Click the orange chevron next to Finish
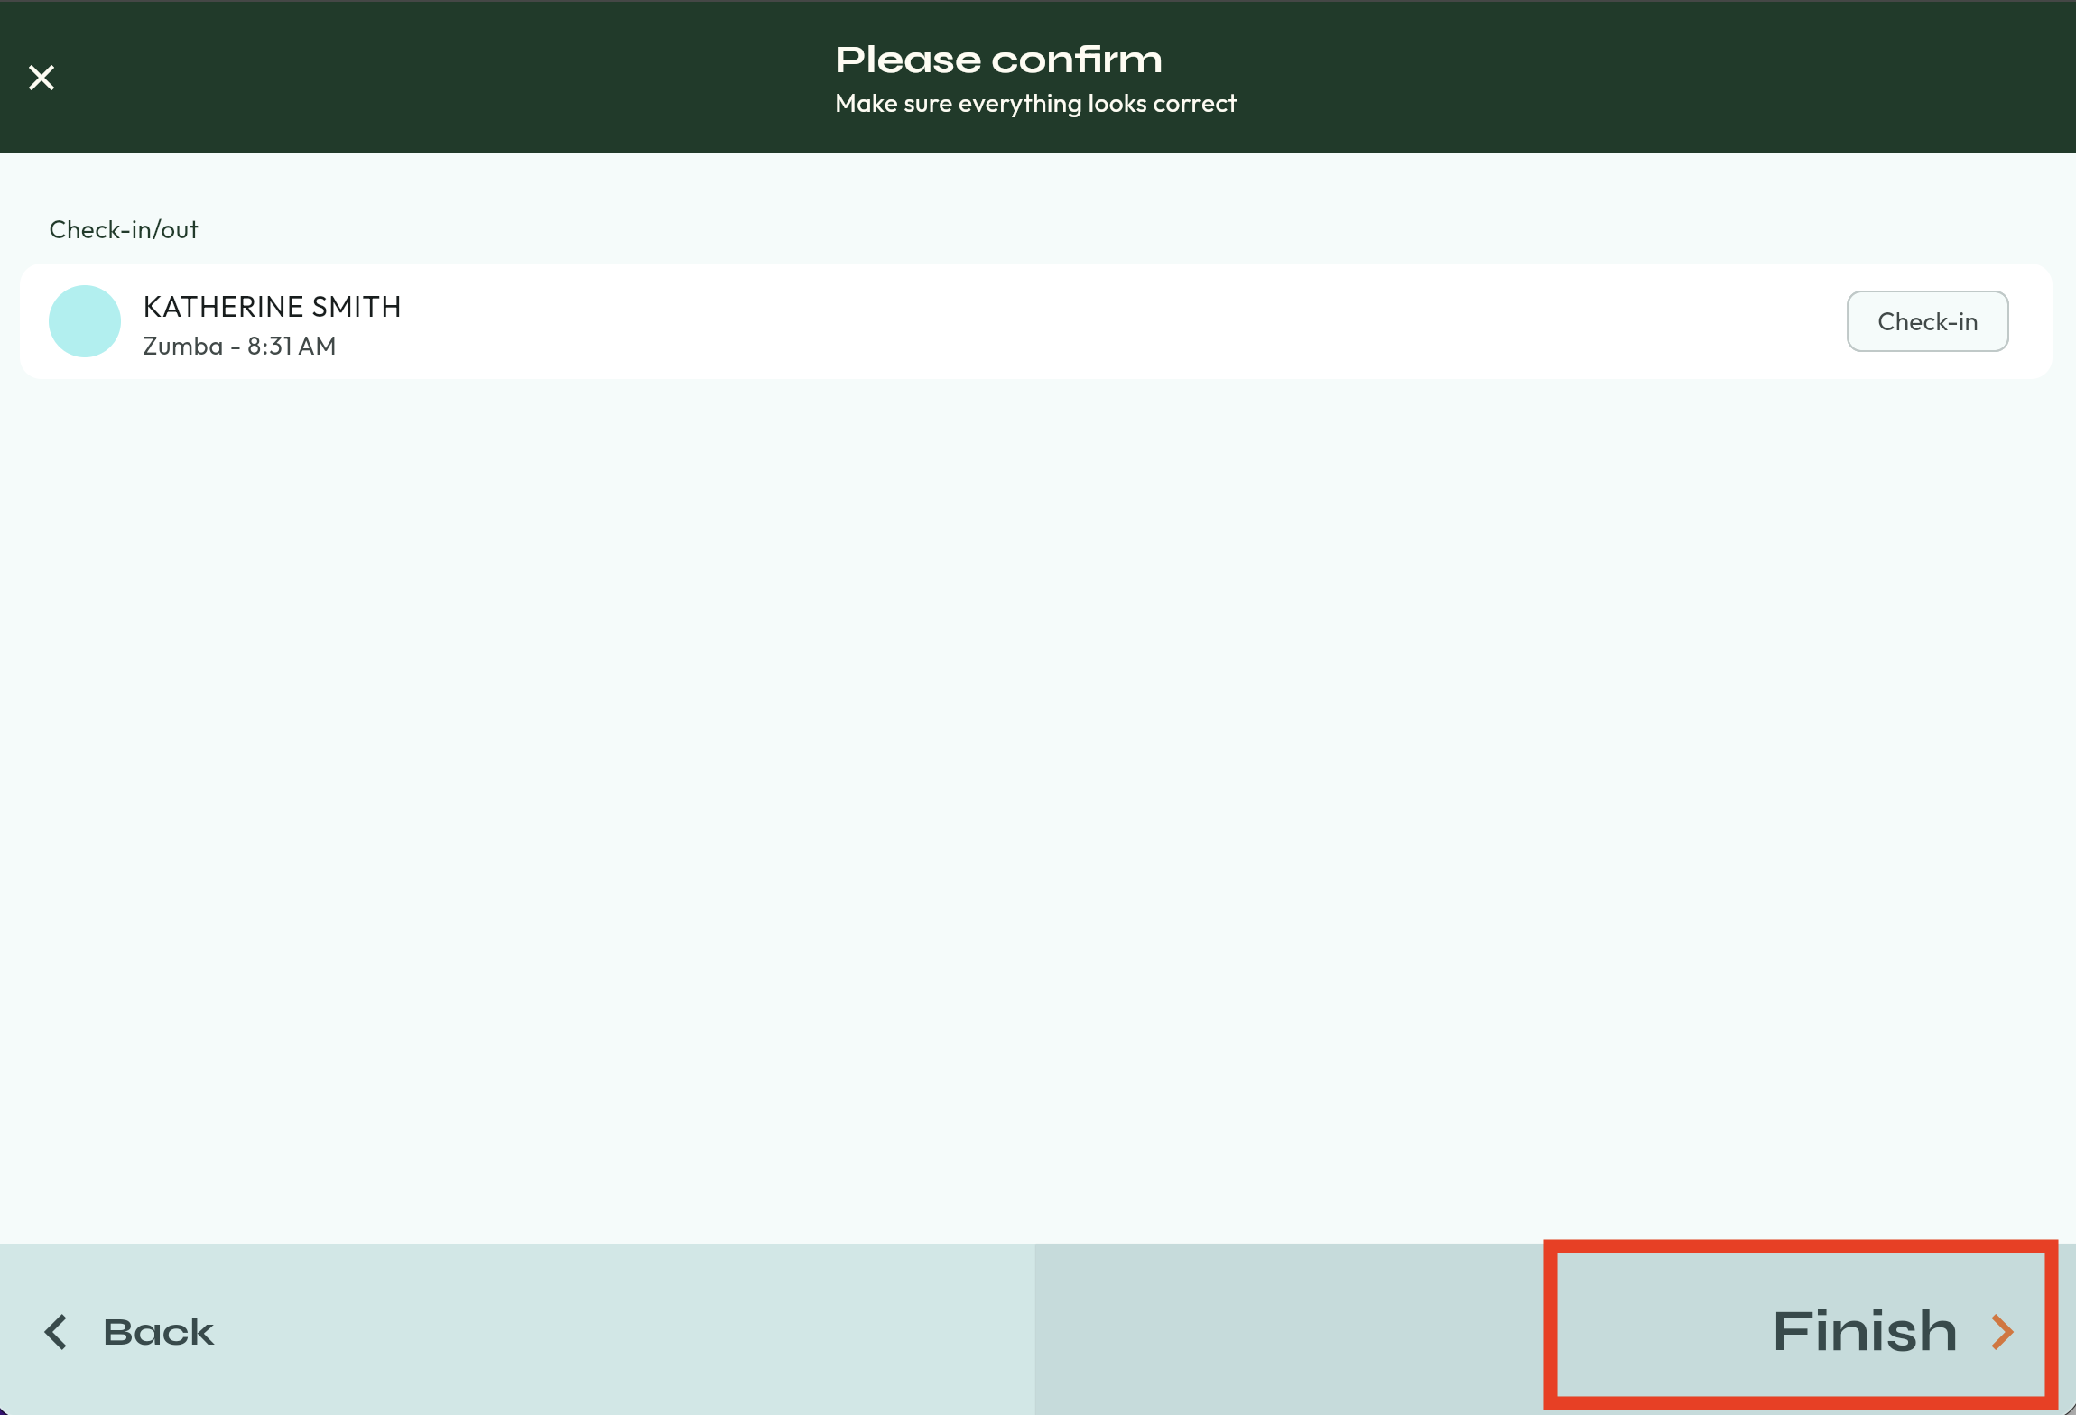This screenshot has height=1415, width=2076. click(2002, 1332)
